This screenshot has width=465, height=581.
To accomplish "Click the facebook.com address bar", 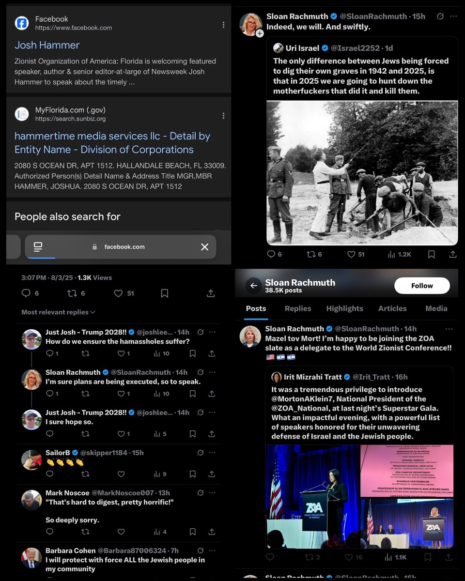I will click(119, 247).
